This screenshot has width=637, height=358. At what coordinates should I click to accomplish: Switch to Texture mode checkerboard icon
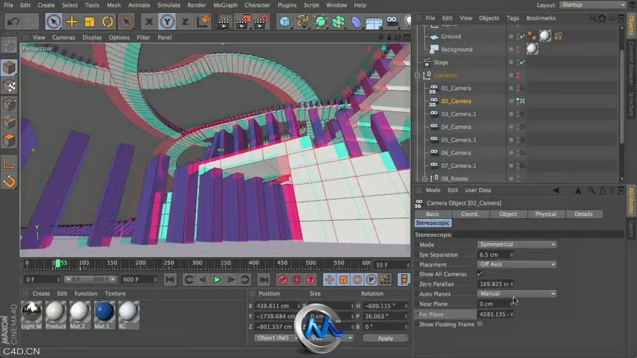(x=9, y=86)
